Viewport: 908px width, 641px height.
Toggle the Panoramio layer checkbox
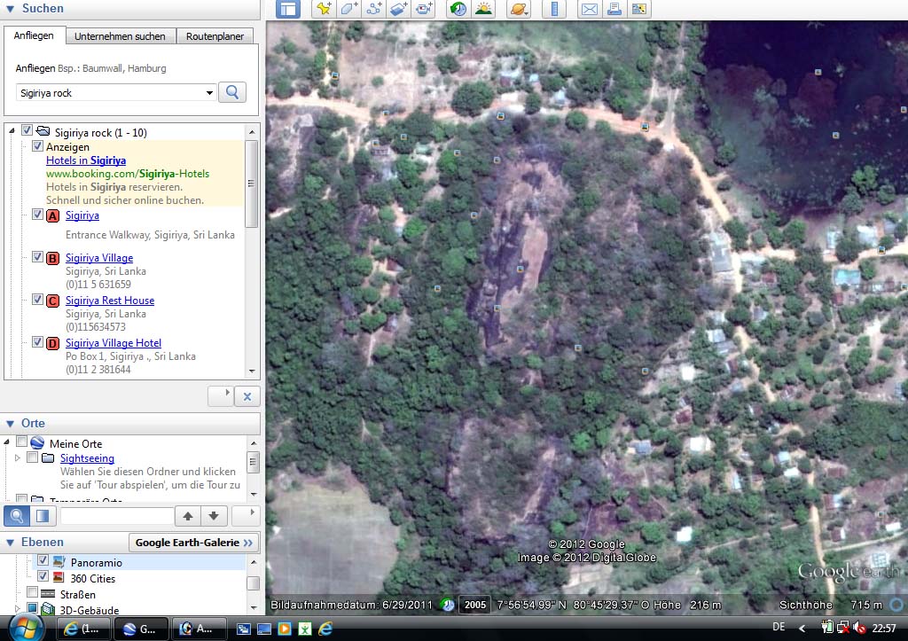pos(43,560)
